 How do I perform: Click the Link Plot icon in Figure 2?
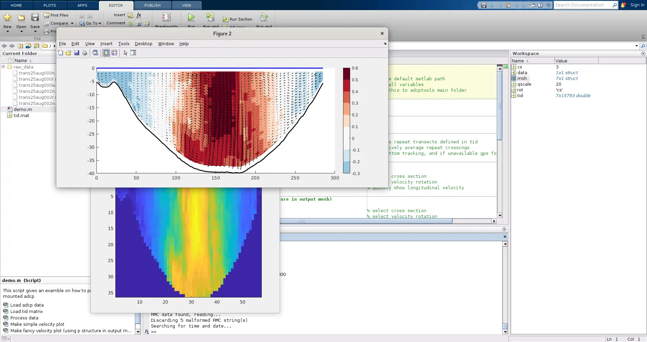pyautogui.click(x=95, y=53)
